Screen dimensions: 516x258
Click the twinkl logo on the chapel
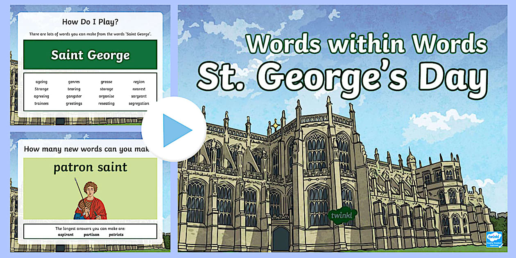[342, 214]
